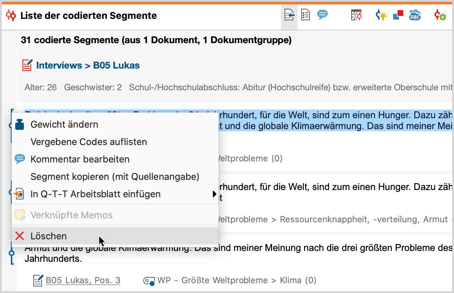Choose Löschen to delete the segment
454x293 pixels.
click(115, 236)
